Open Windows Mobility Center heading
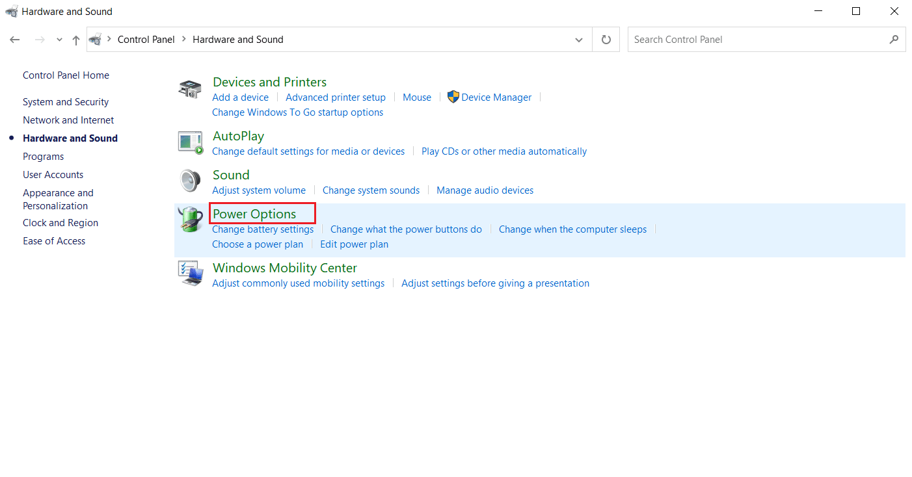The height and width of the screenshot is (477, 912). tap(285, 268)
